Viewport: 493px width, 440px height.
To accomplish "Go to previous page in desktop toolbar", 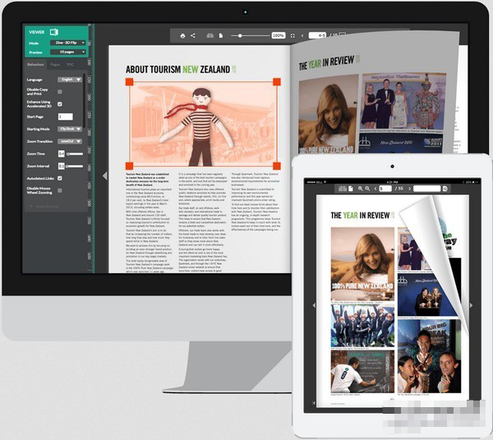I will pos(302,36).
